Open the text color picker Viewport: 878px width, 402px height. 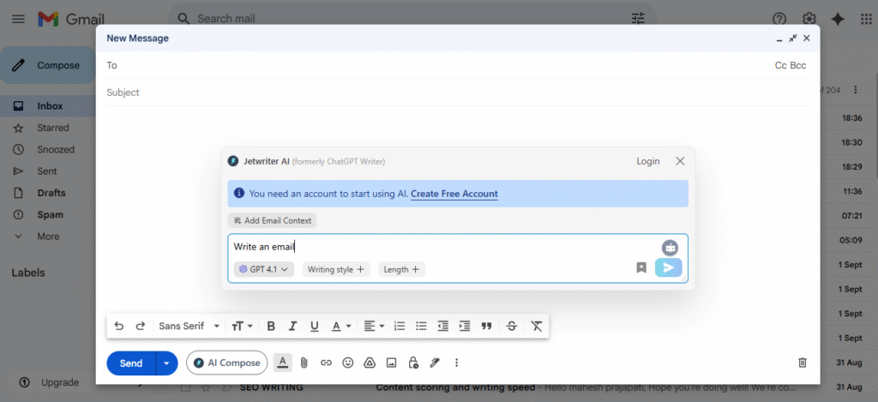pos(341,326)
